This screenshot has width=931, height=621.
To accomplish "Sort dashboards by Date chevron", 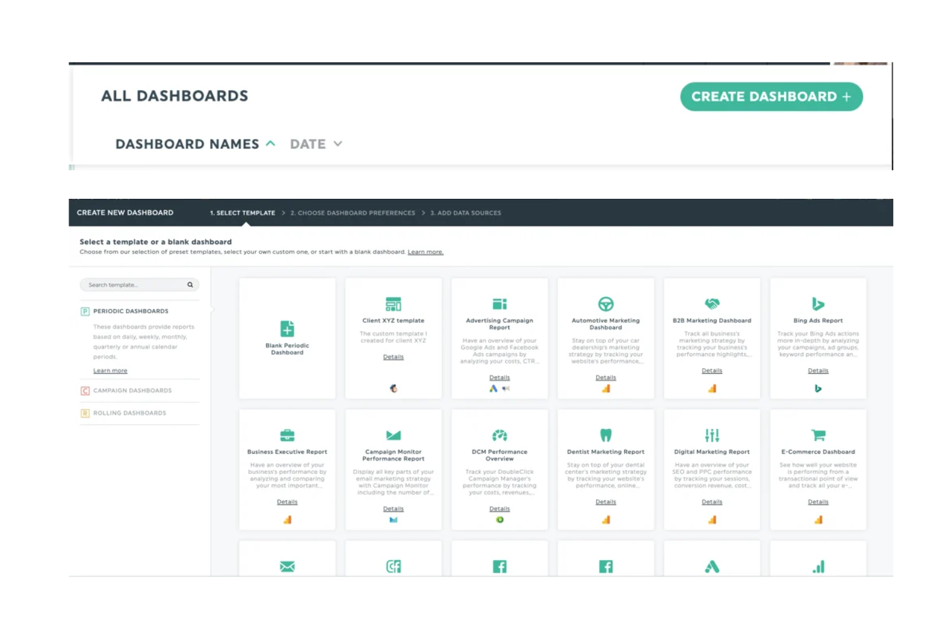I will (x=338, y=143).
